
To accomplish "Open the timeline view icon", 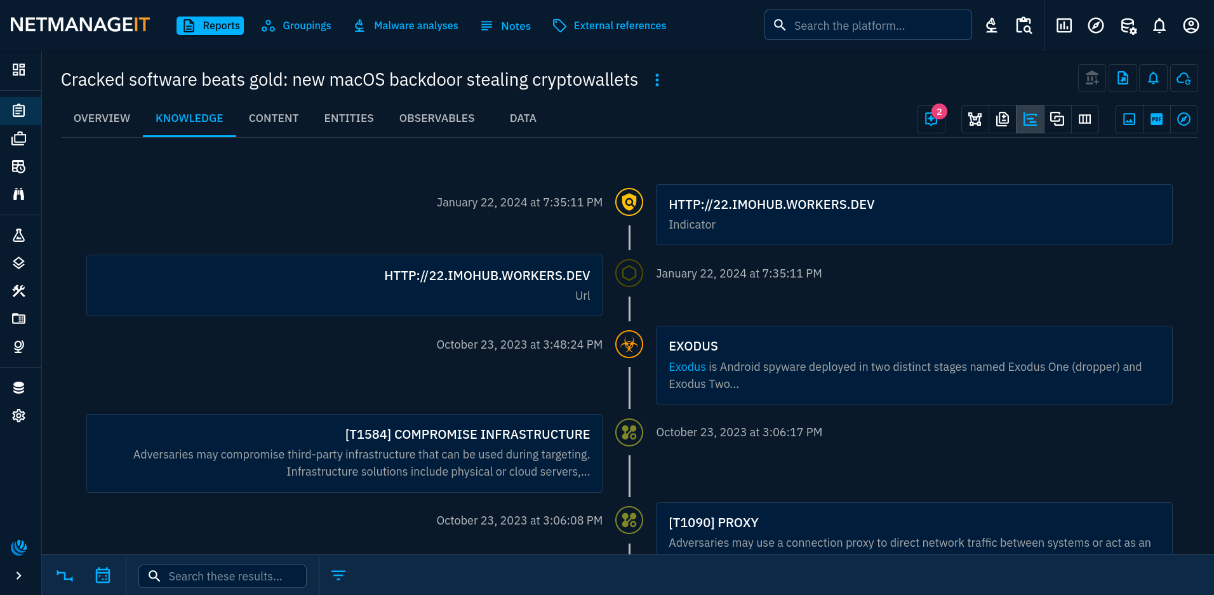I will tap(1030, 119).
